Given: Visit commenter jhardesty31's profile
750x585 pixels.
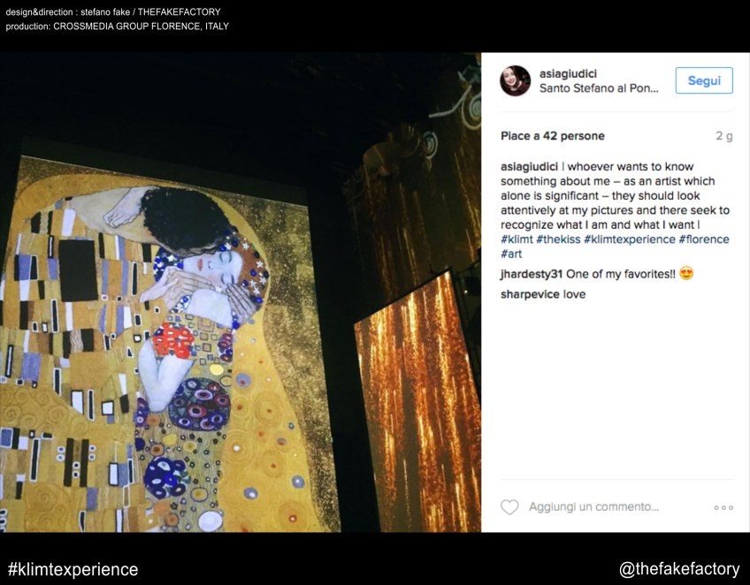Looking at the screenshot, I should (532, 274).
